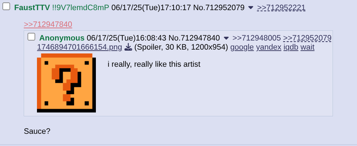Tick the Anonymous post checkbox
This screenshot has height=146, width=357.
tap(31, 37)
